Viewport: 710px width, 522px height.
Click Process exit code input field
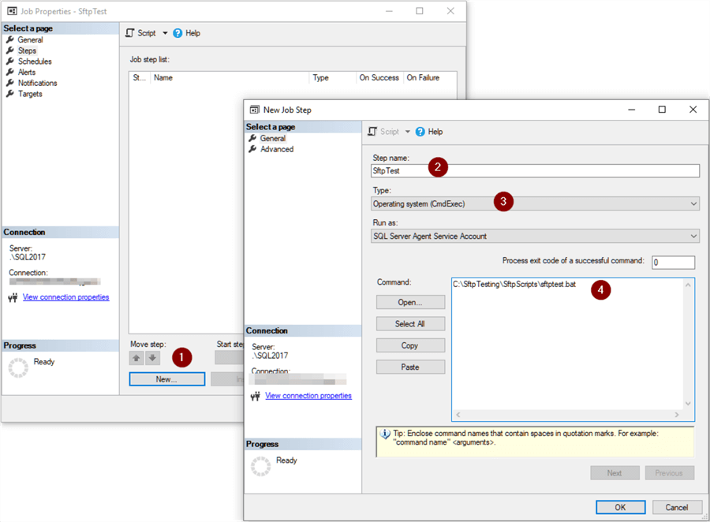point(674,262)
